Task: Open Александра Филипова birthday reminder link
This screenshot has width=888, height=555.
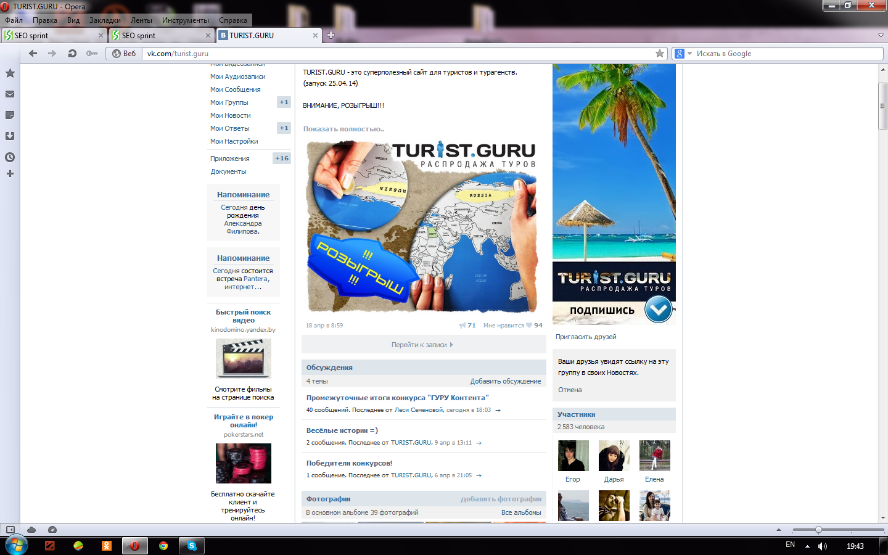Action: coord(243,228)
